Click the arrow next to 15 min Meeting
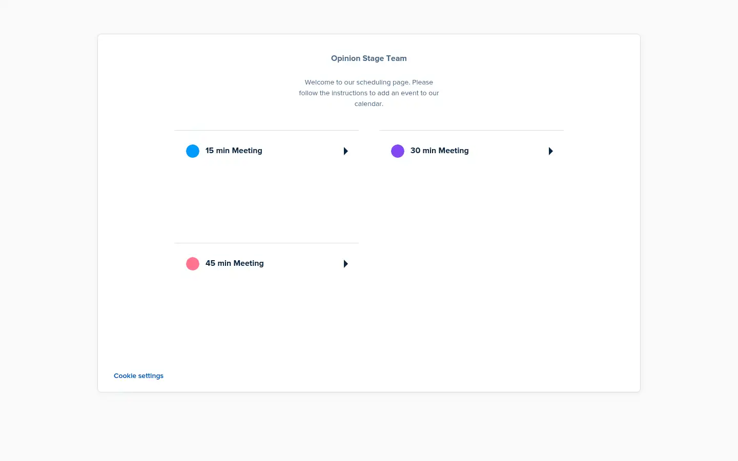Viewport: 738px width, 461px height. (346, 151)
